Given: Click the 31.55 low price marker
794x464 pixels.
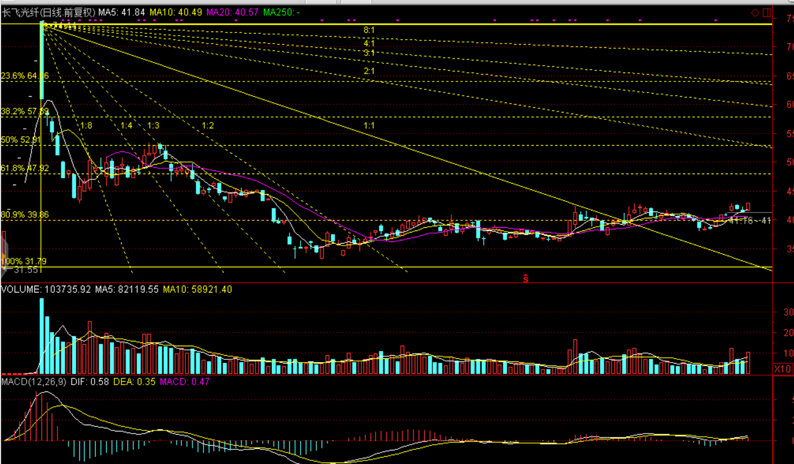Looking at the screenshot, I should click(25, 270).
